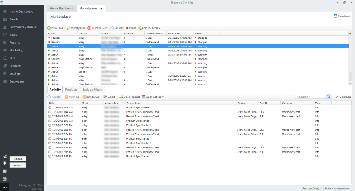
Task: Open the calendar icon in the sidebar
Action: [x=4, y=179]
